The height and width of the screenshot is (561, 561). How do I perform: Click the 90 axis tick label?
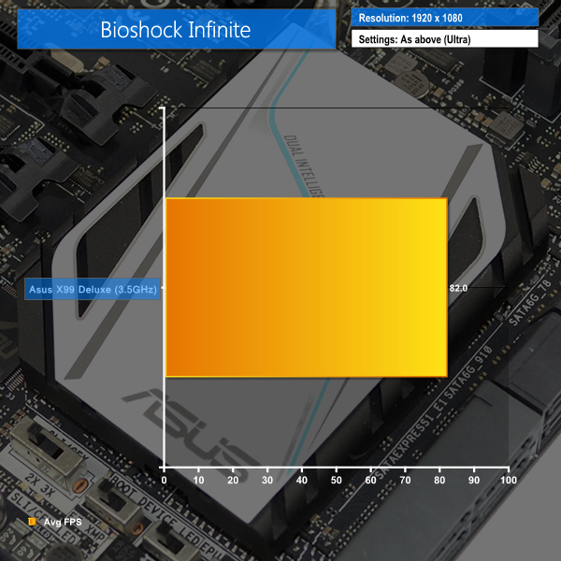pyautogui.click(x=474, y=481)
